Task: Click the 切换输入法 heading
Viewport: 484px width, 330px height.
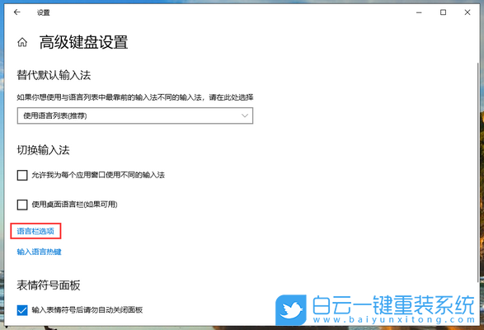Action: coord(43,150)
